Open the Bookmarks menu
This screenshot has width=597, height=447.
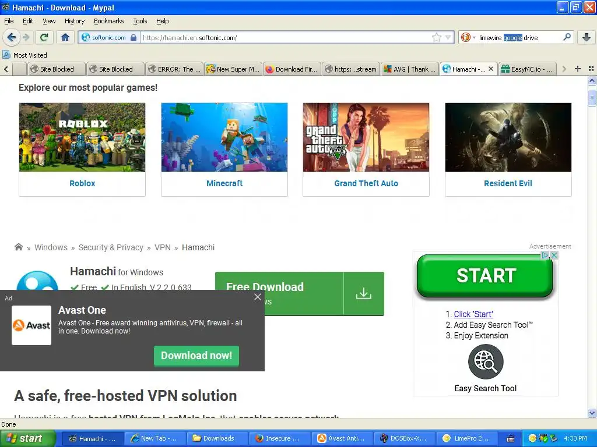click(108, 21)
